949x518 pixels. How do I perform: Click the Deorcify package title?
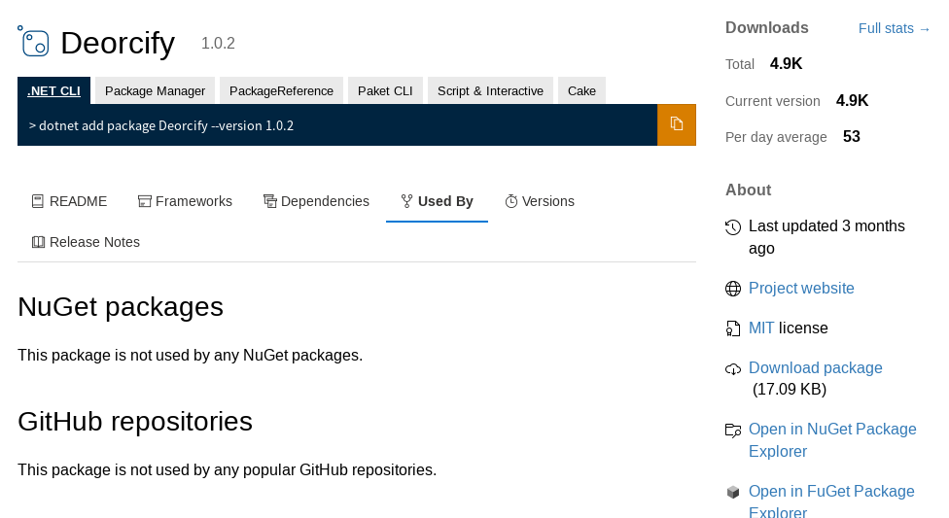118,43
